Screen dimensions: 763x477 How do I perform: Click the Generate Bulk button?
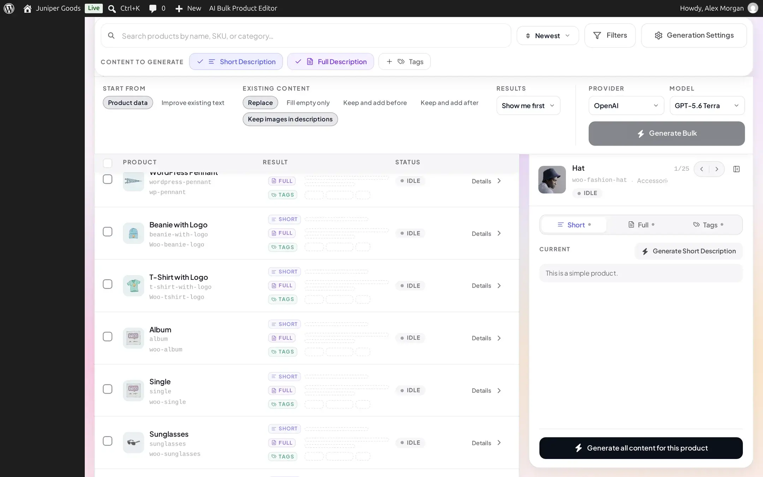pyautogui.click(x=667, y=133)
